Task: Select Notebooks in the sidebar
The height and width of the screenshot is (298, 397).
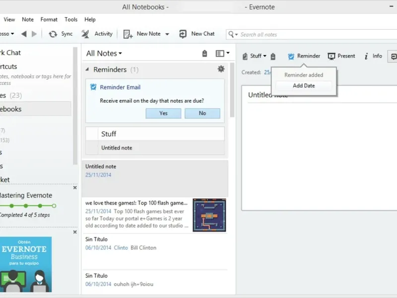Action: pos(35,109)
